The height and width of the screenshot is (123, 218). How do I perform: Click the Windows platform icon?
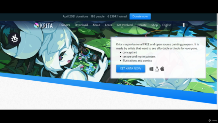pos(151,69)
